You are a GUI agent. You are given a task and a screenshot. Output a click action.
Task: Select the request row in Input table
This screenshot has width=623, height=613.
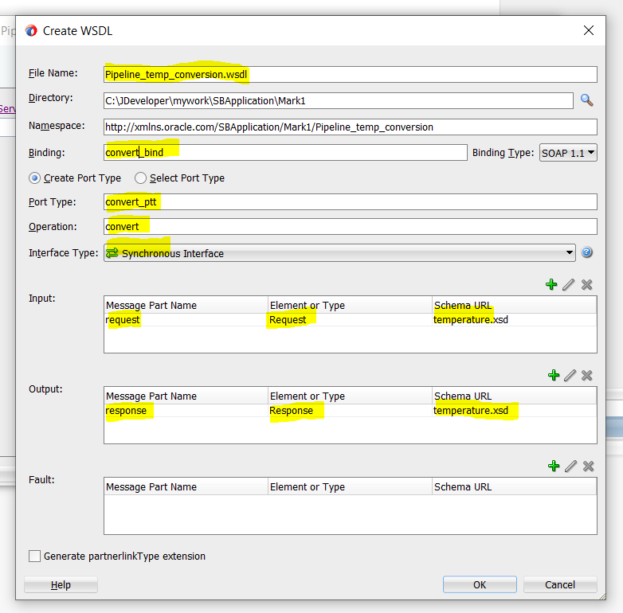(x=186, y=320)
